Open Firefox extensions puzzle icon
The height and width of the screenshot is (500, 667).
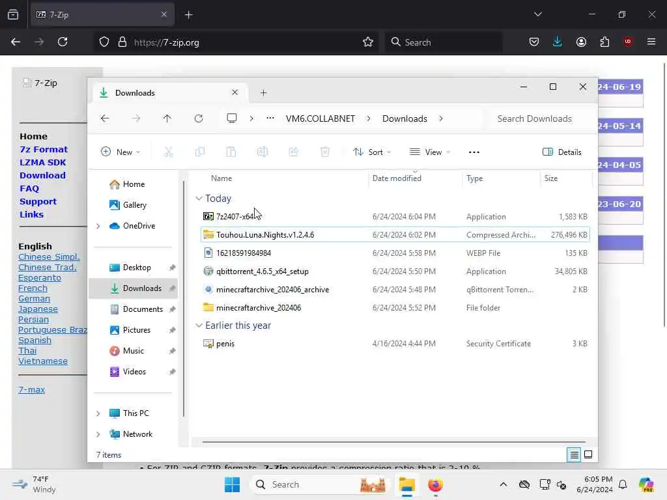(604, 42)
